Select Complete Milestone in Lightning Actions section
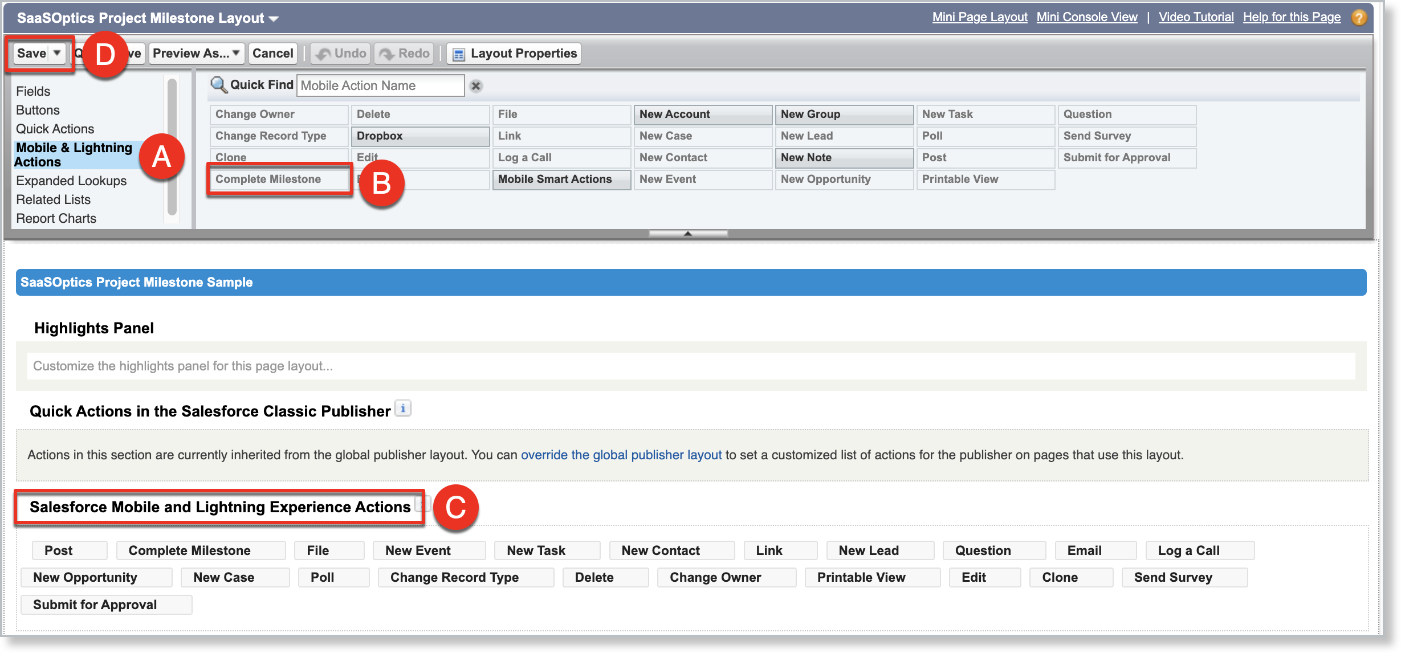The width and height of the screenshot is (1401, 653). tap(201, 550)
